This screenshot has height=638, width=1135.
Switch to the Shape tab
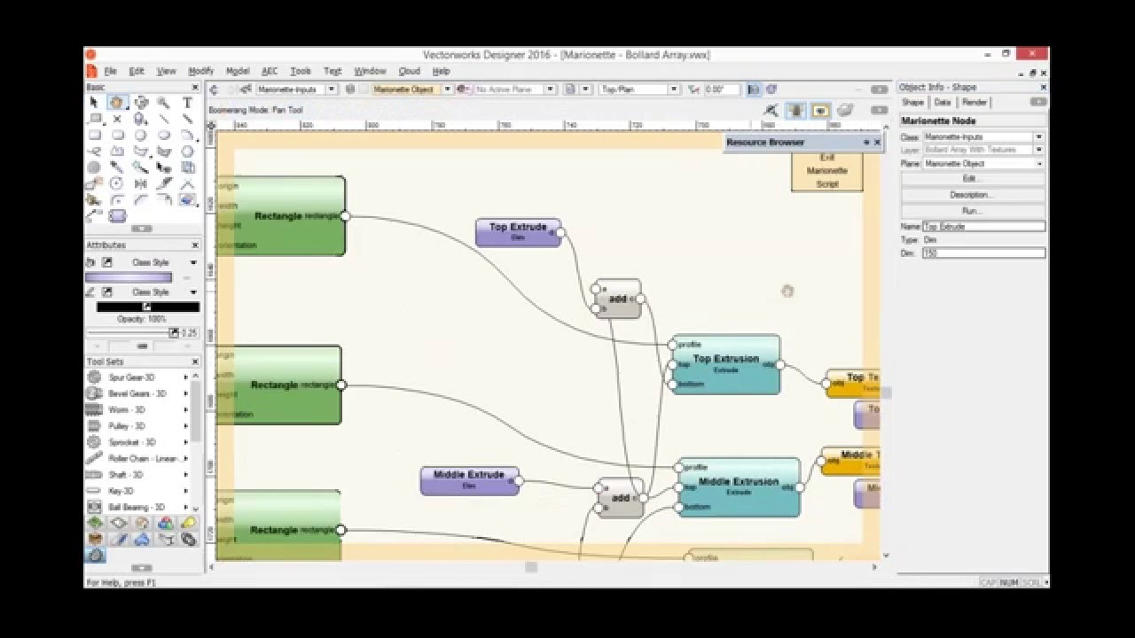[x=913, y=103]
